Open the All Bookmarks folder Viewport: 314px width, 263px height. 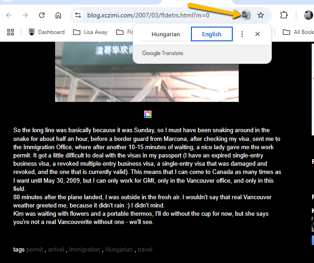298,32
